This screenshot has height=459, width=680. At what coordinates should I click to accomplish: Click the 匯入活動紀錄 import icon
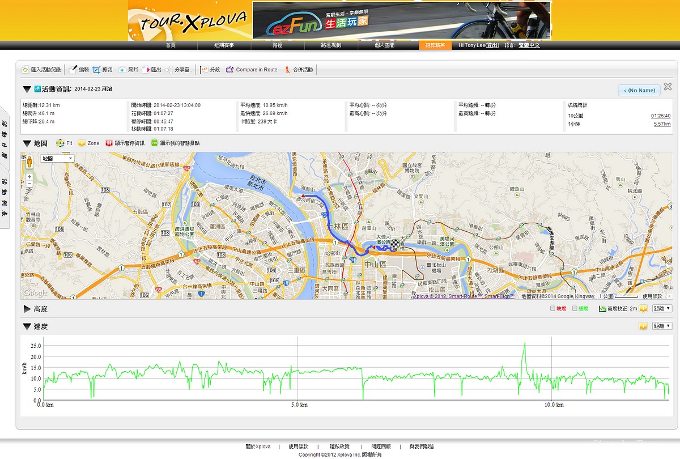point(25,70)
